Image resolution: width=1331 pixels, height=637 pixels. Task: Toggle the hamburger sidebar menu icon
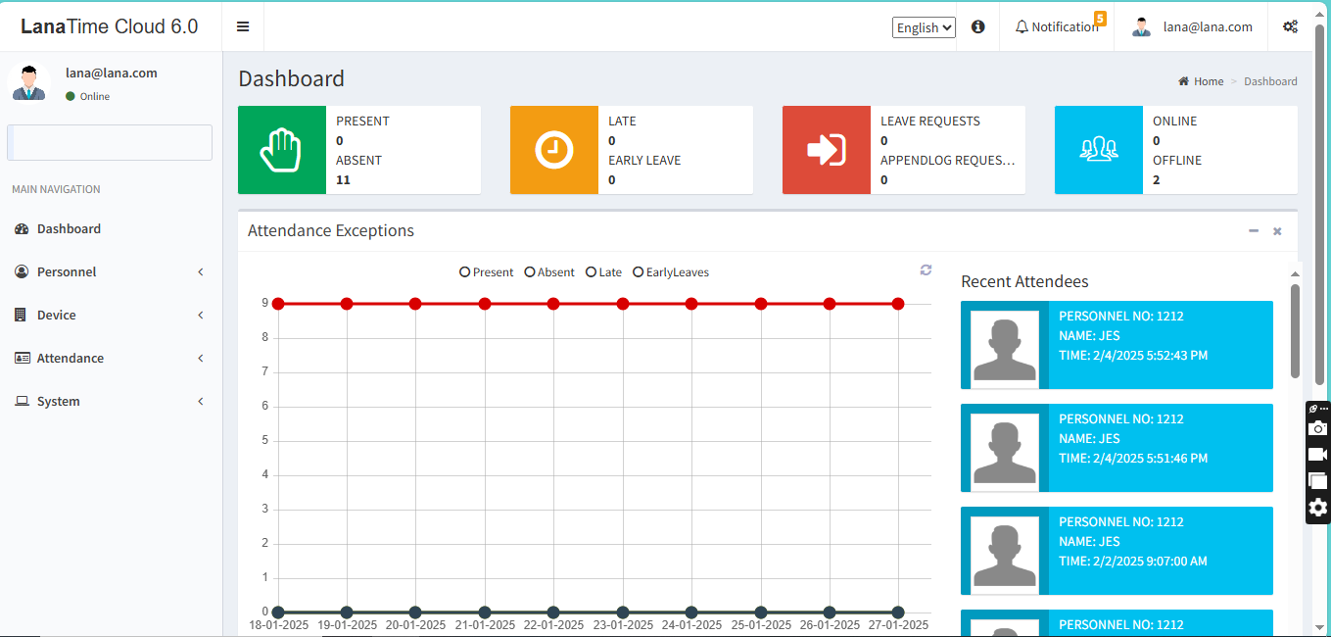(x=243, y=26)
